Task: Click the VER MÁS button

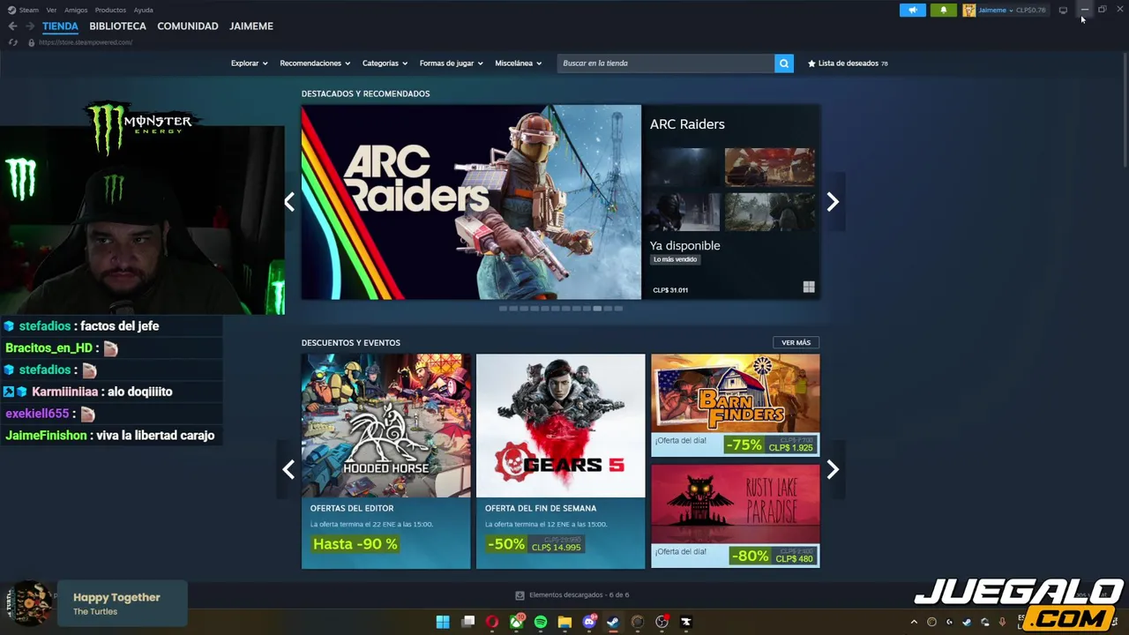Action: (796, 342)
